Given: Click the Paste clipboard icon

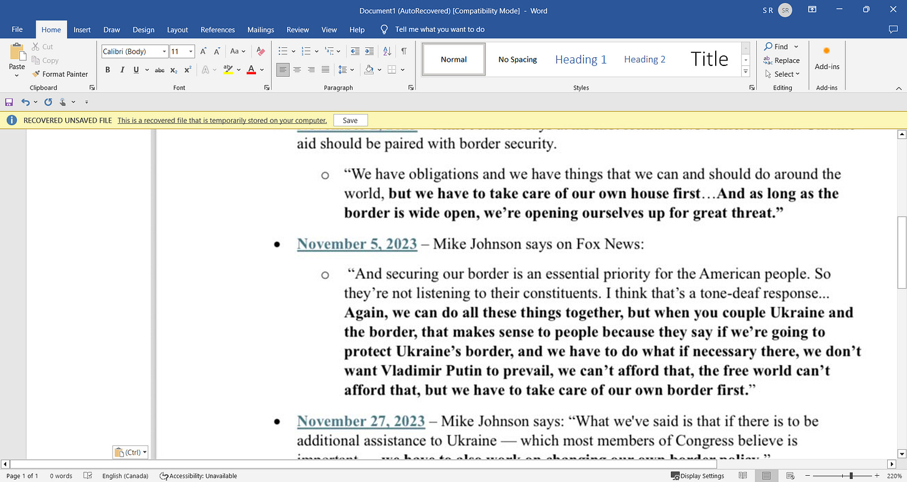Looking at the screenshot, I should [x=17, y=52].
